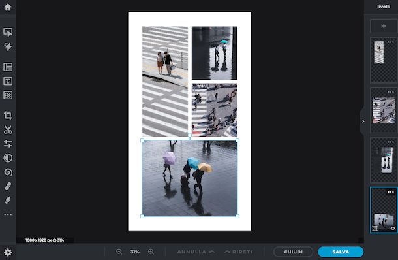Select the Cutout scissors tool
398x260 pixels.
pos(8,129)
